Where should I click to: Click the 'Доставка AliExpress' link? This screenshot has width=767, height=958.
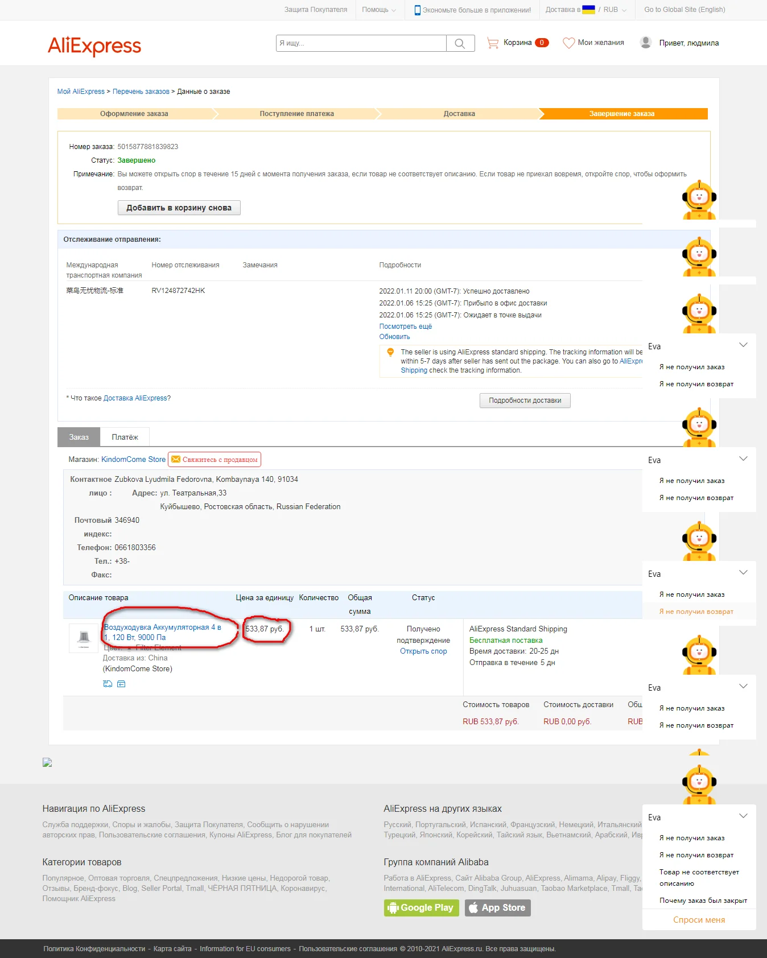click(x=135, y=398)
